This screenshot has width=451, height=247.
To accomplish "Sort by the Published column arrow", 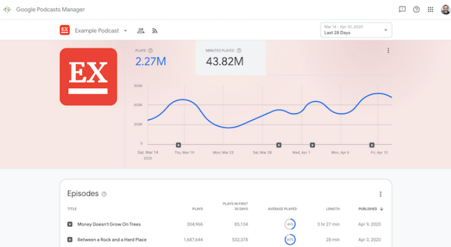I will tap(381, 209).
